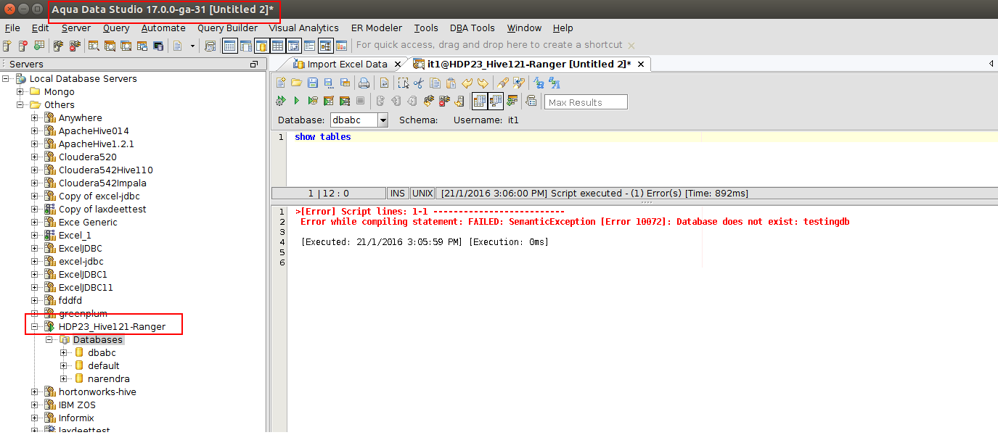
Task: Undo with the yellow left arrow icon
Action: click(467, 83)
